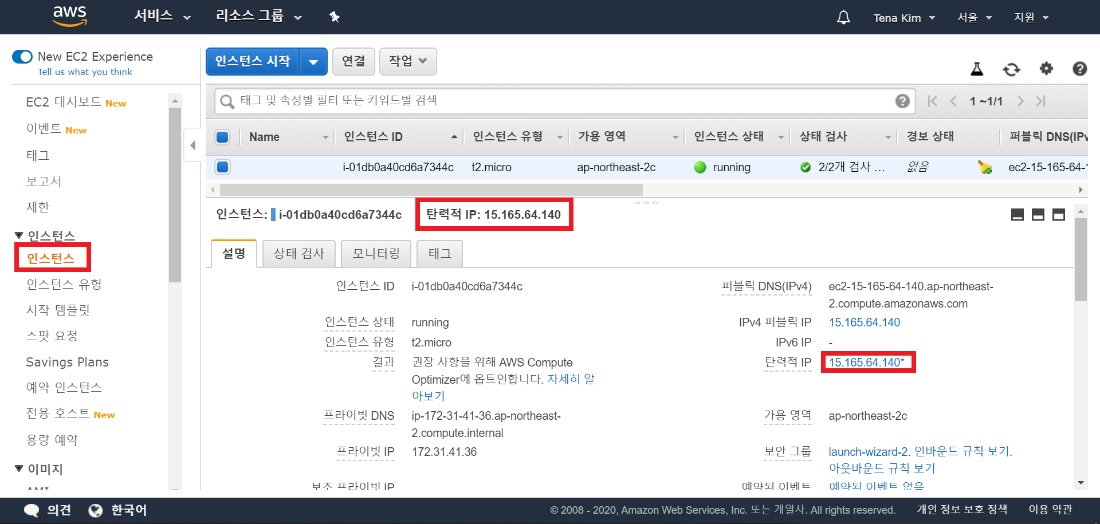Open the 서울 region dropdown
The image size is (1100, 524).
point(974,18)
